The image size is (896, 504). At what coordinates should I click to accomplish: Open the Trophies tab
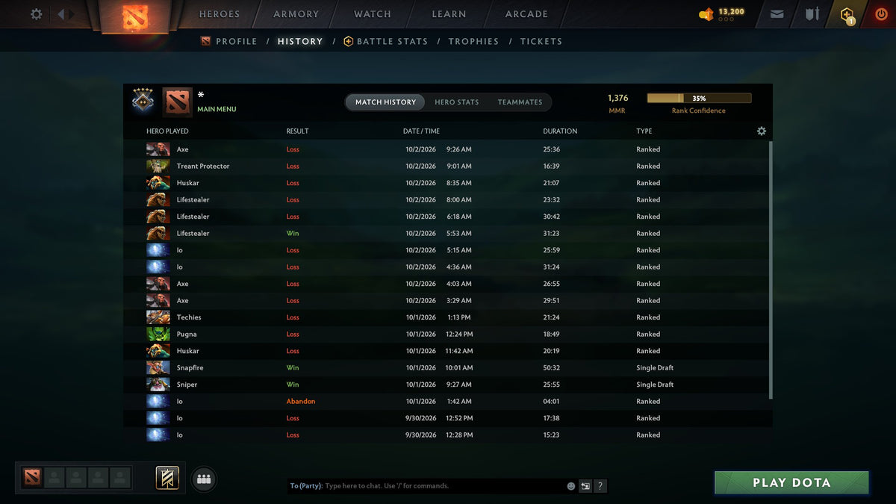tap(473, 41)
